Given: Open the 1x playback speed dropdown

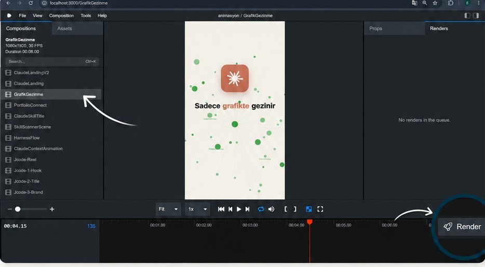Looking at the screenshot, I should [x=197, y=209].
